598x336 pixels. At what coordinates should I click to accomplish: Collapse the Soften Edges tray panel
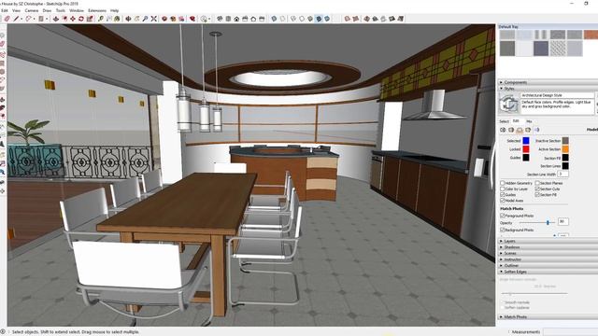coord(548,272)
